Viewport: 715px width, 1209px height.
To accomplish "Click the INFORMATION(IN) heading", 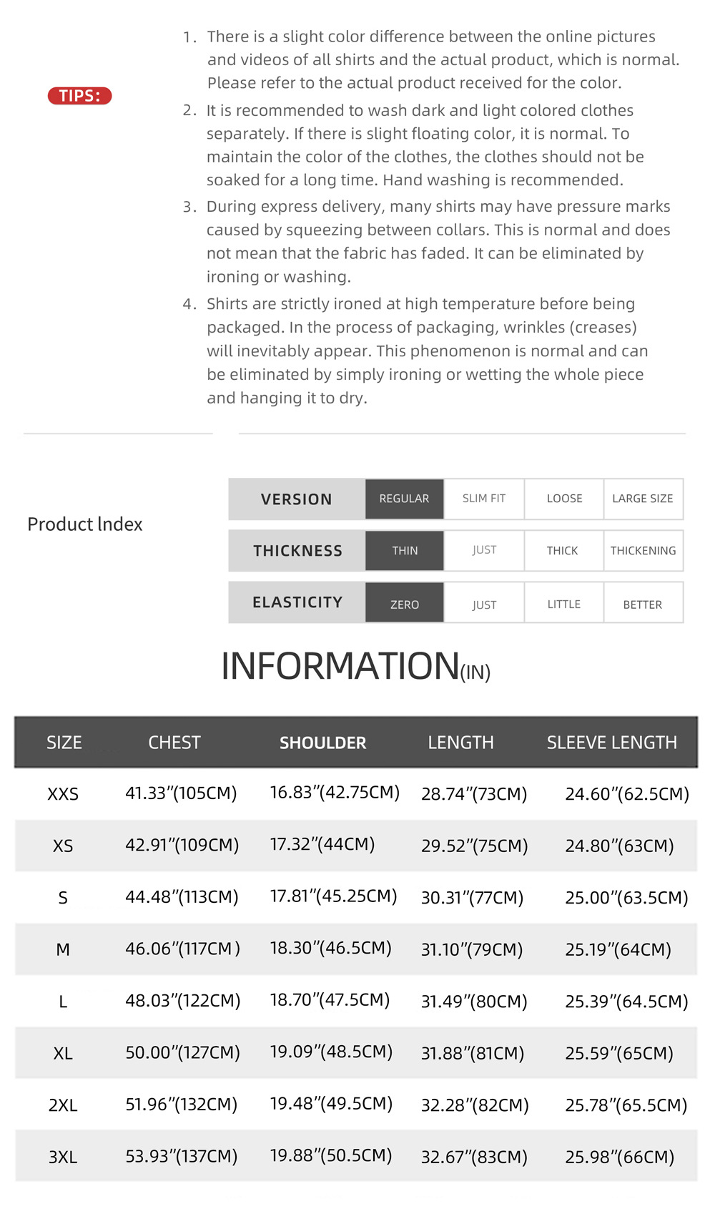I will pos(355,667).
